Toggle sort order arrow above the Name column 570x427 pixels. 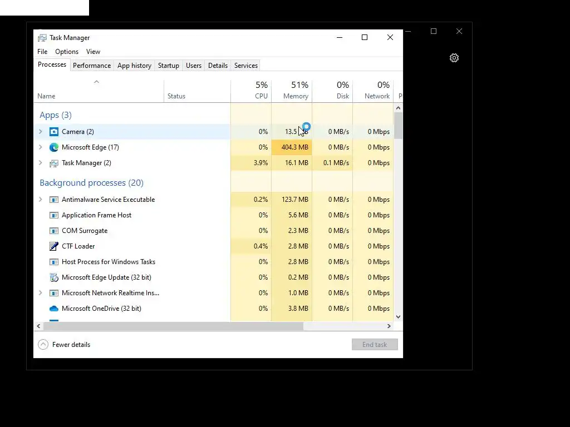click(x=96, y=82)
